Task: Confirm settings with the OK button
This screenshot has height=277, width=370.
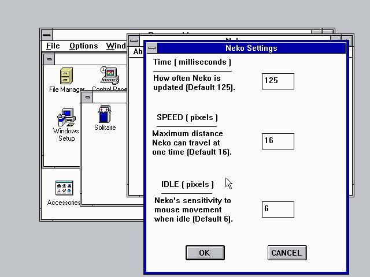Action: [205, 253]
